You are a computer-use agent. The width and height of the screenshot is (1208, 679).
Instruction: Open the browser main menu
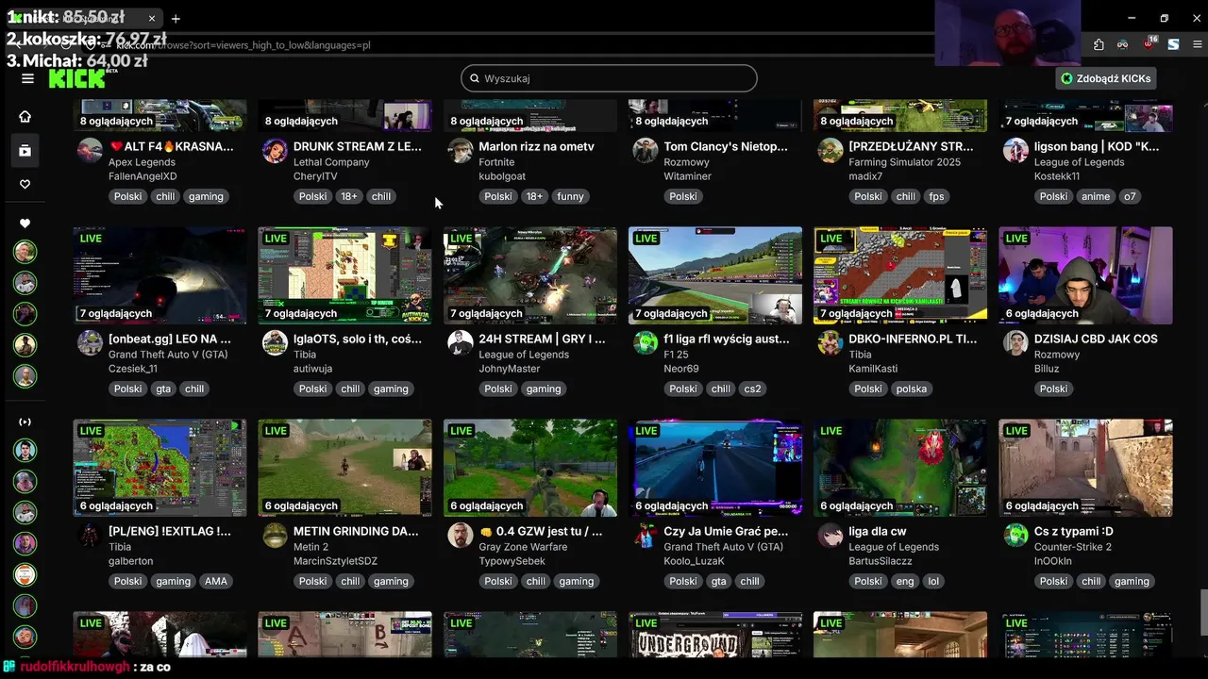1198,44
